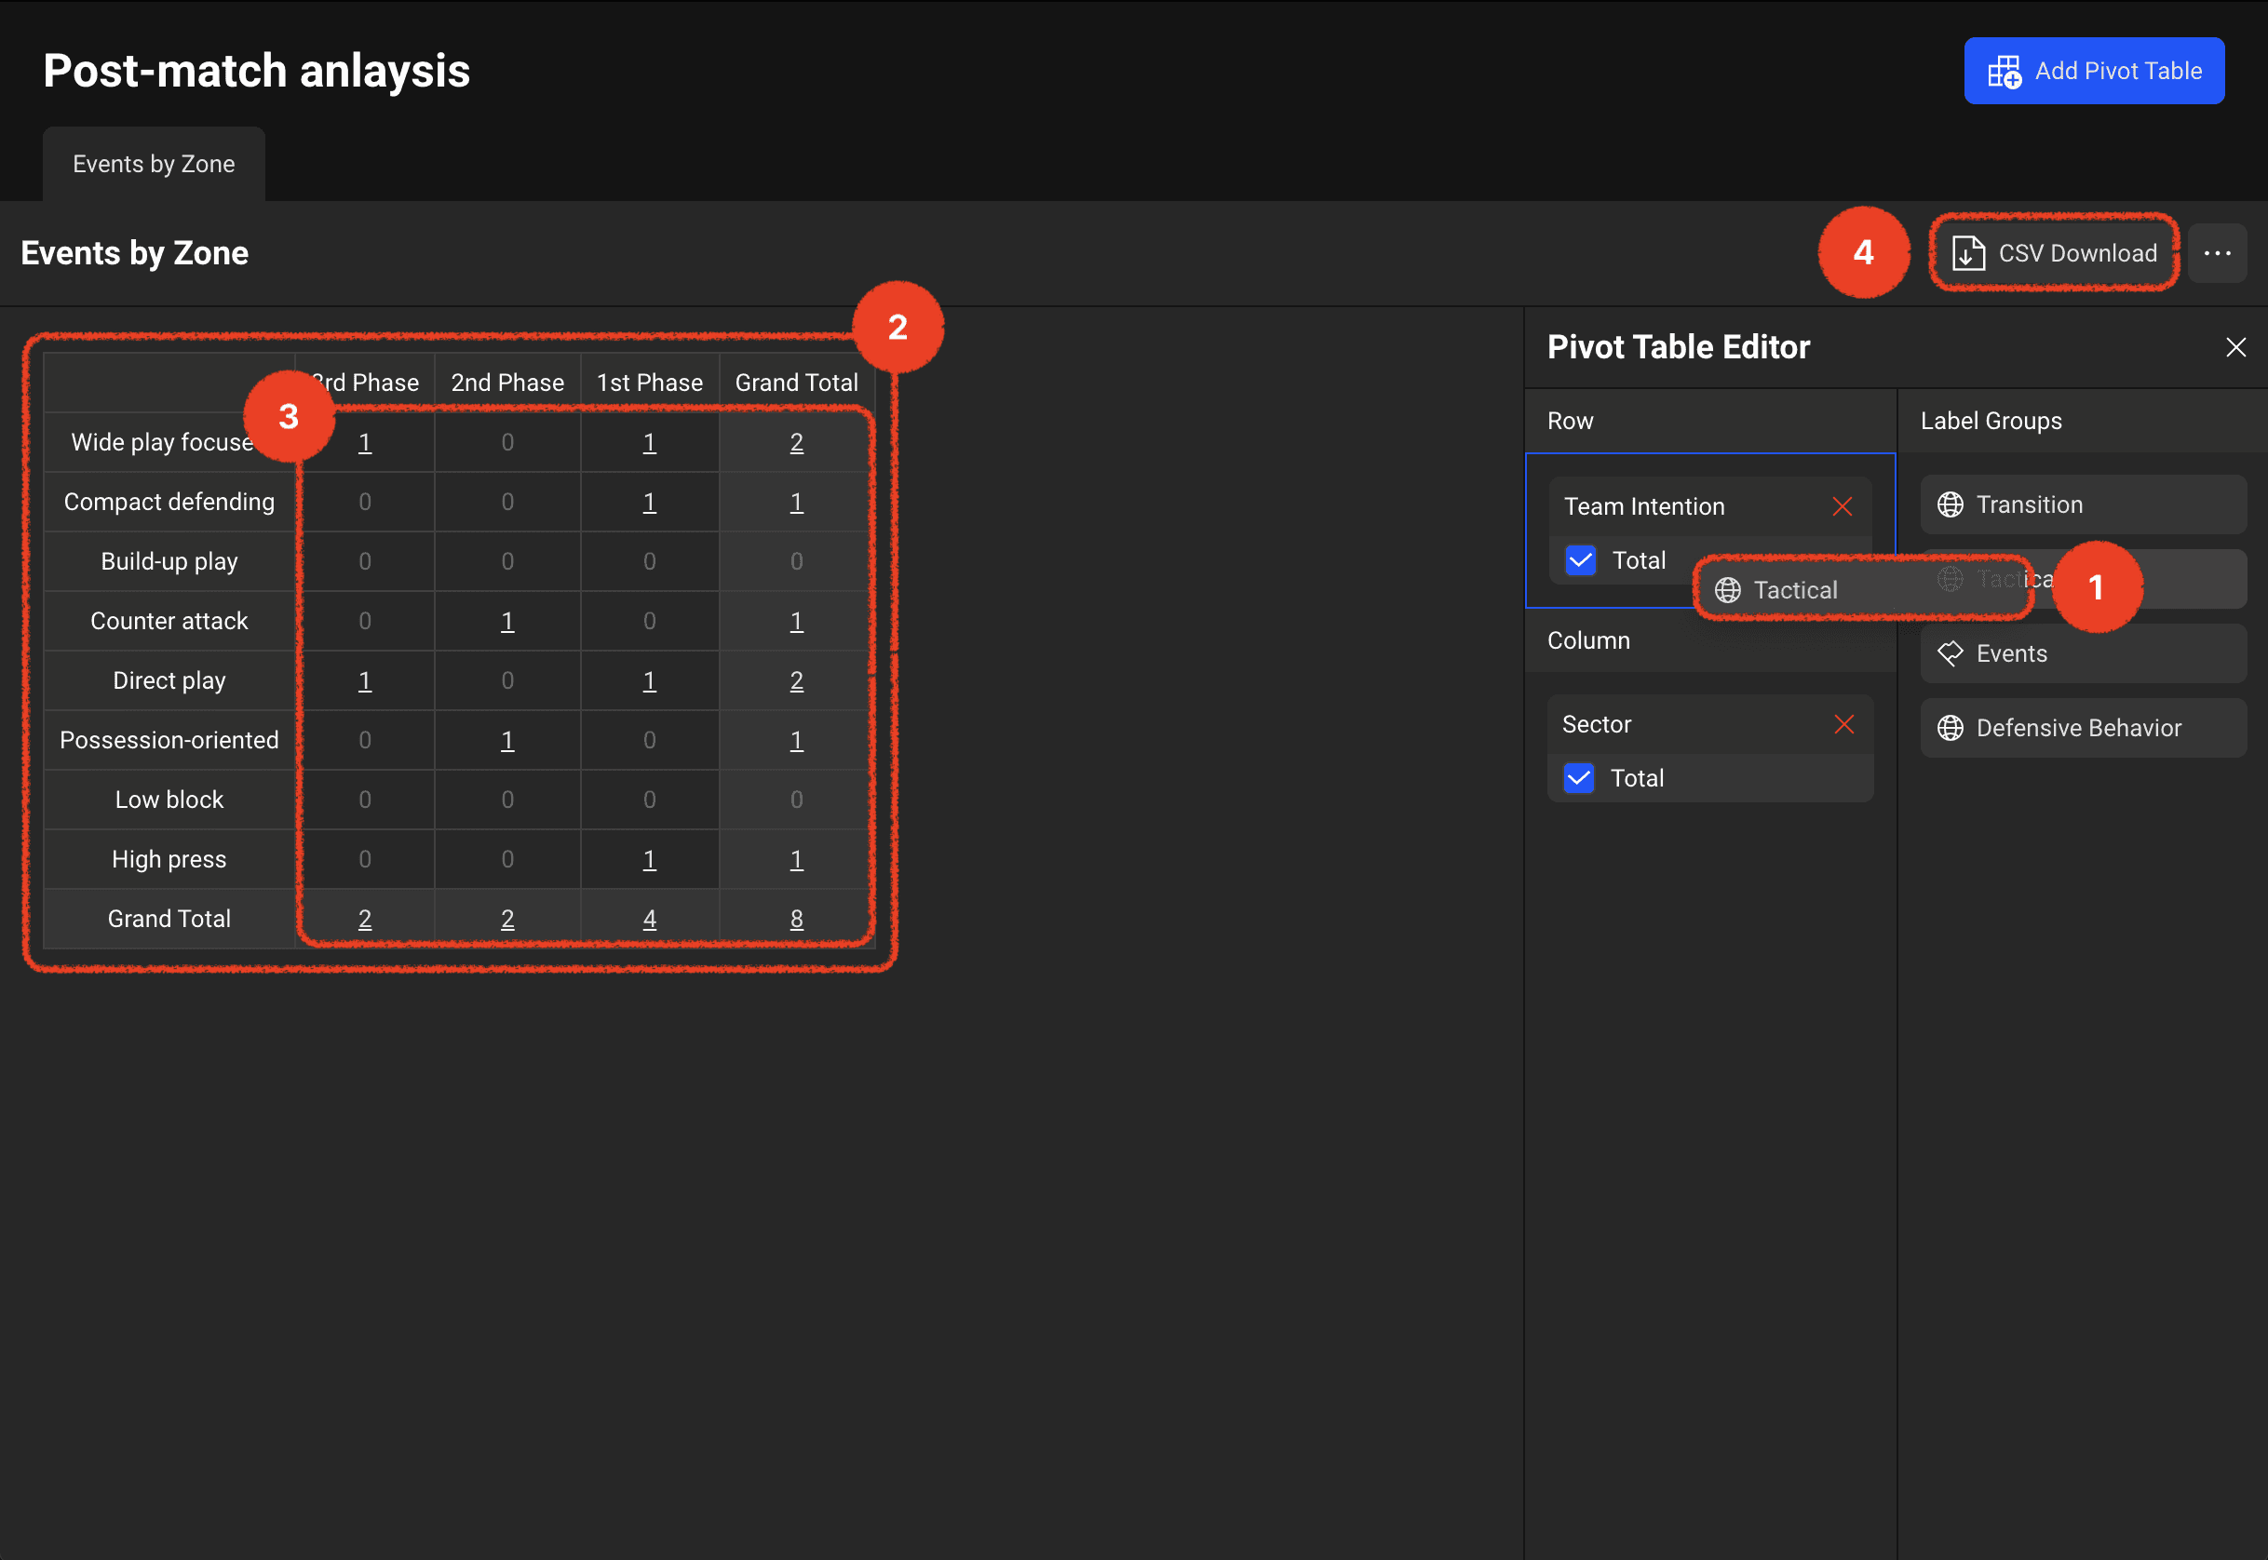Close the Pivot Table Editor panel
2268x1560 pixels.
(2234, 347)
